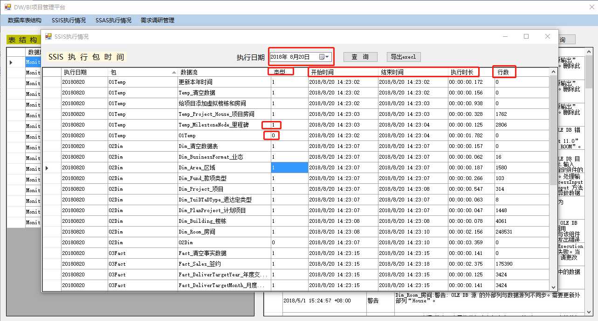598x321 pixels.
Task: Sort by the 类型 column header
Action: click(289, 72)
